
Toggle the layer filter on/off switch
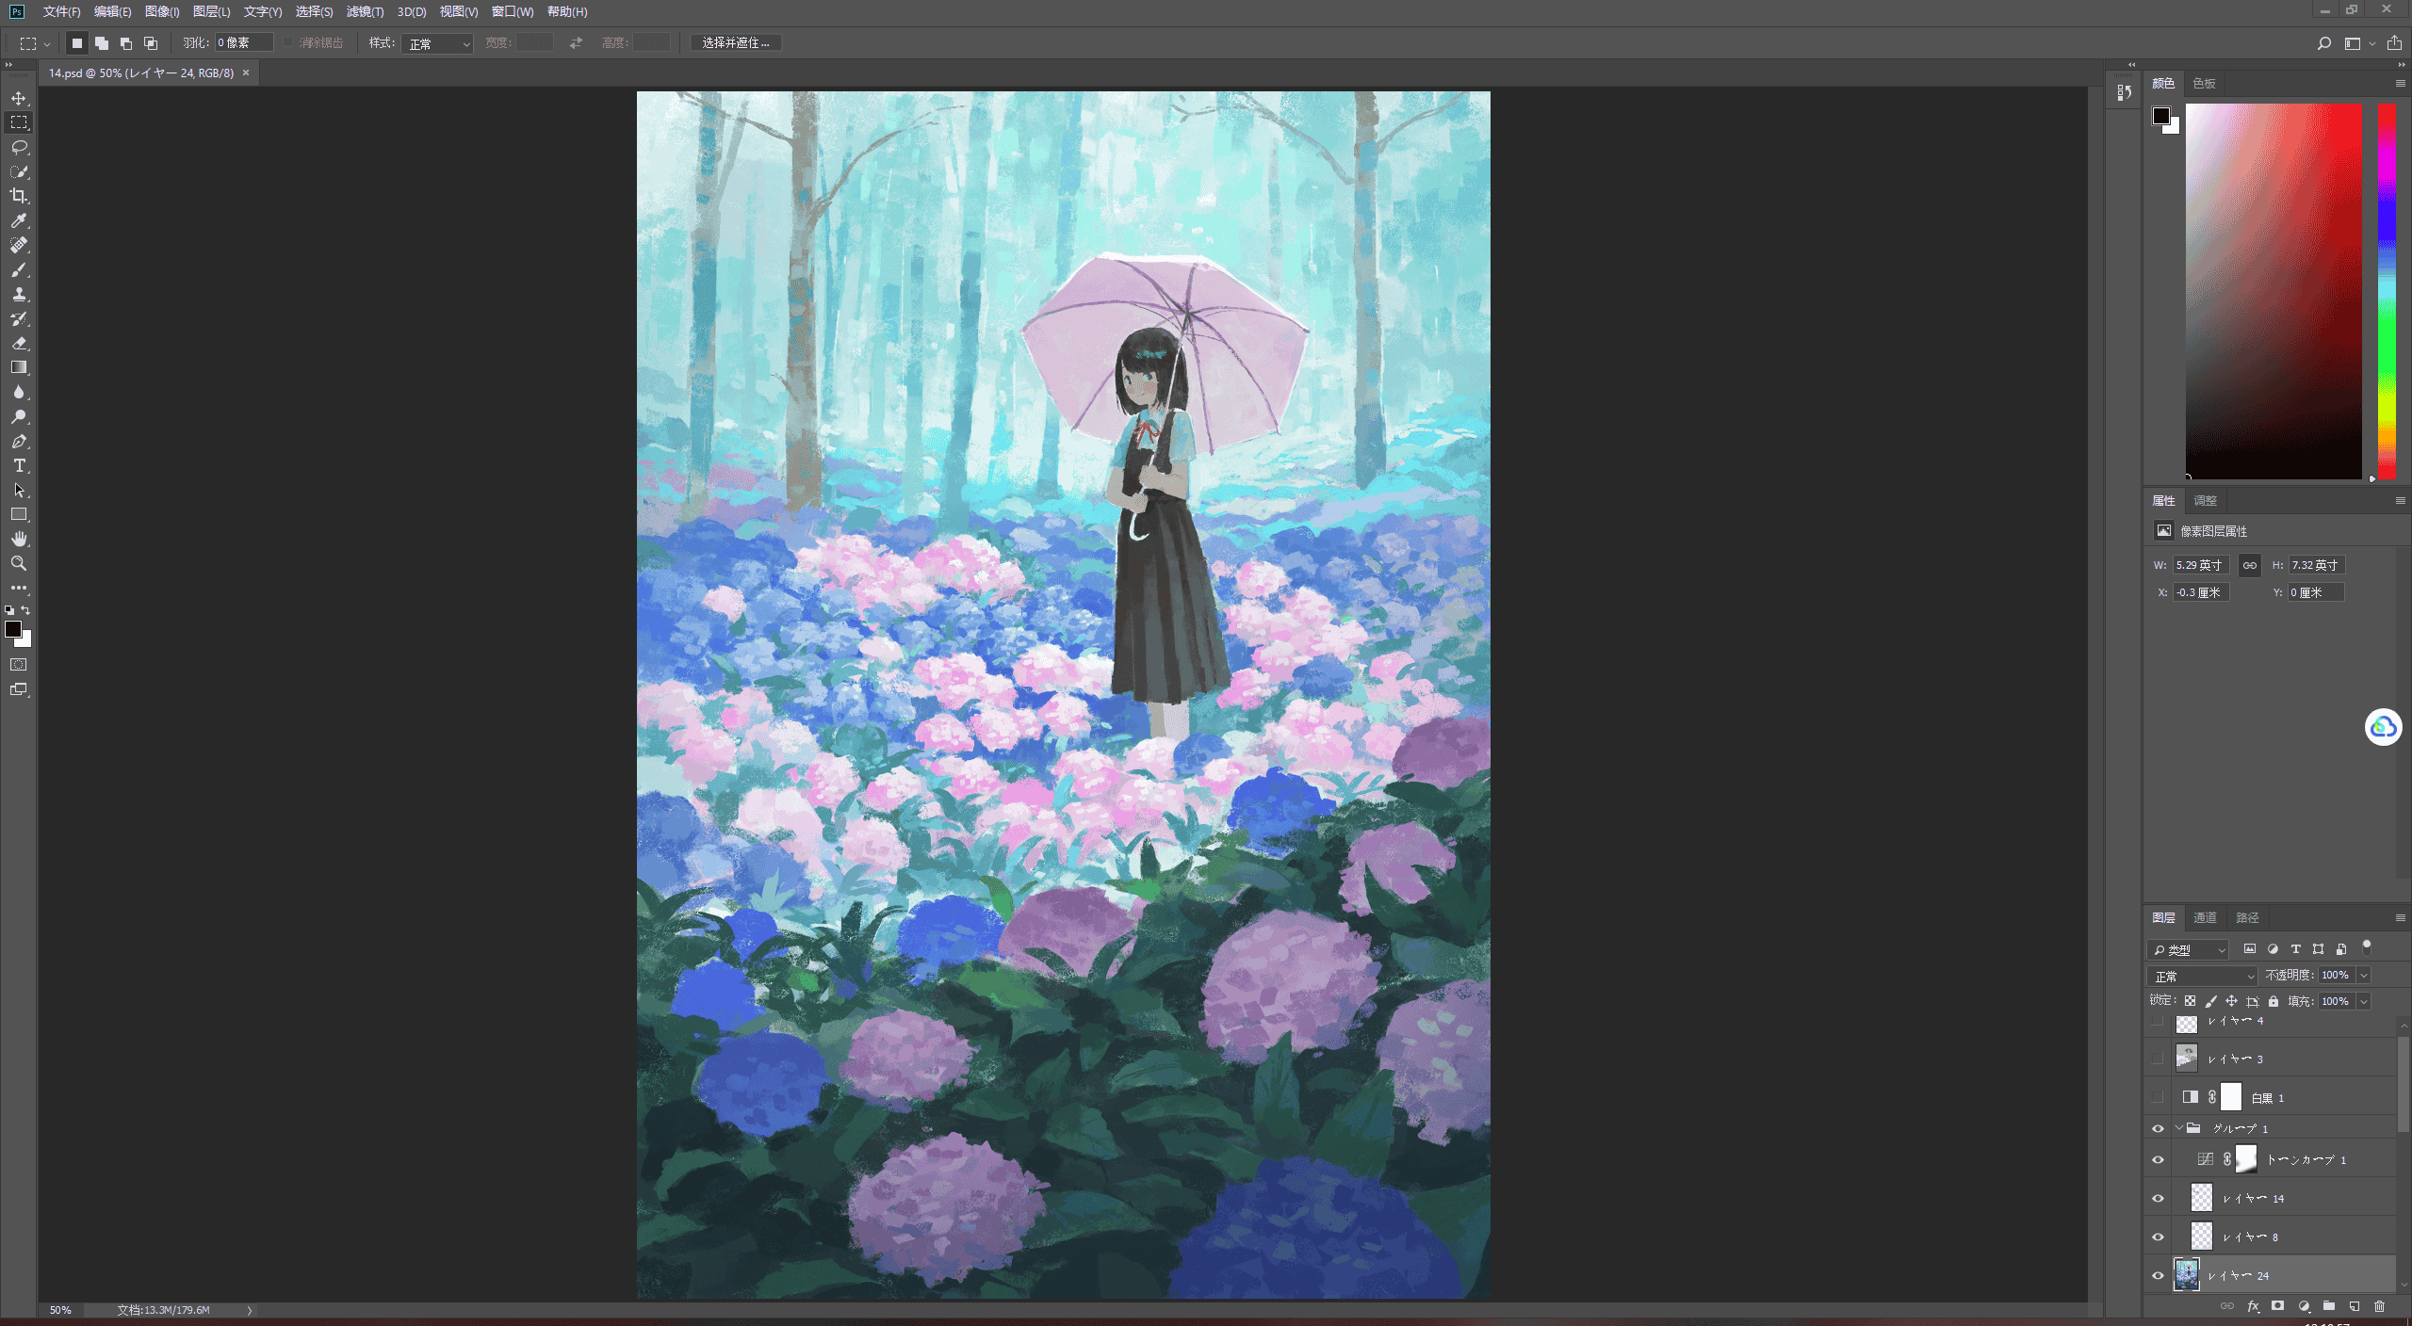[2366, 947]
